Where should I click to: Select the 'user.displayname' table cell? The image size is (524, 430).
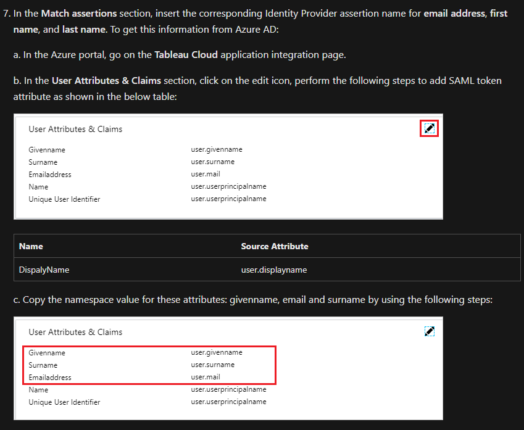click(274, 270)
